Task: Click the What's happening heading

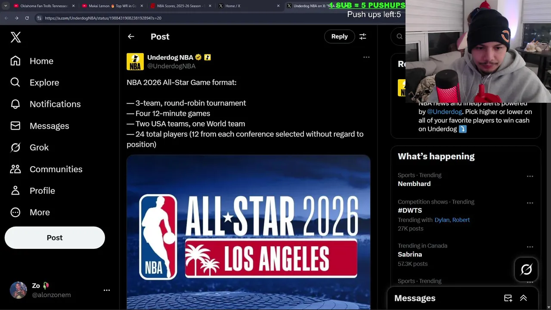Action: click(436, 156)
